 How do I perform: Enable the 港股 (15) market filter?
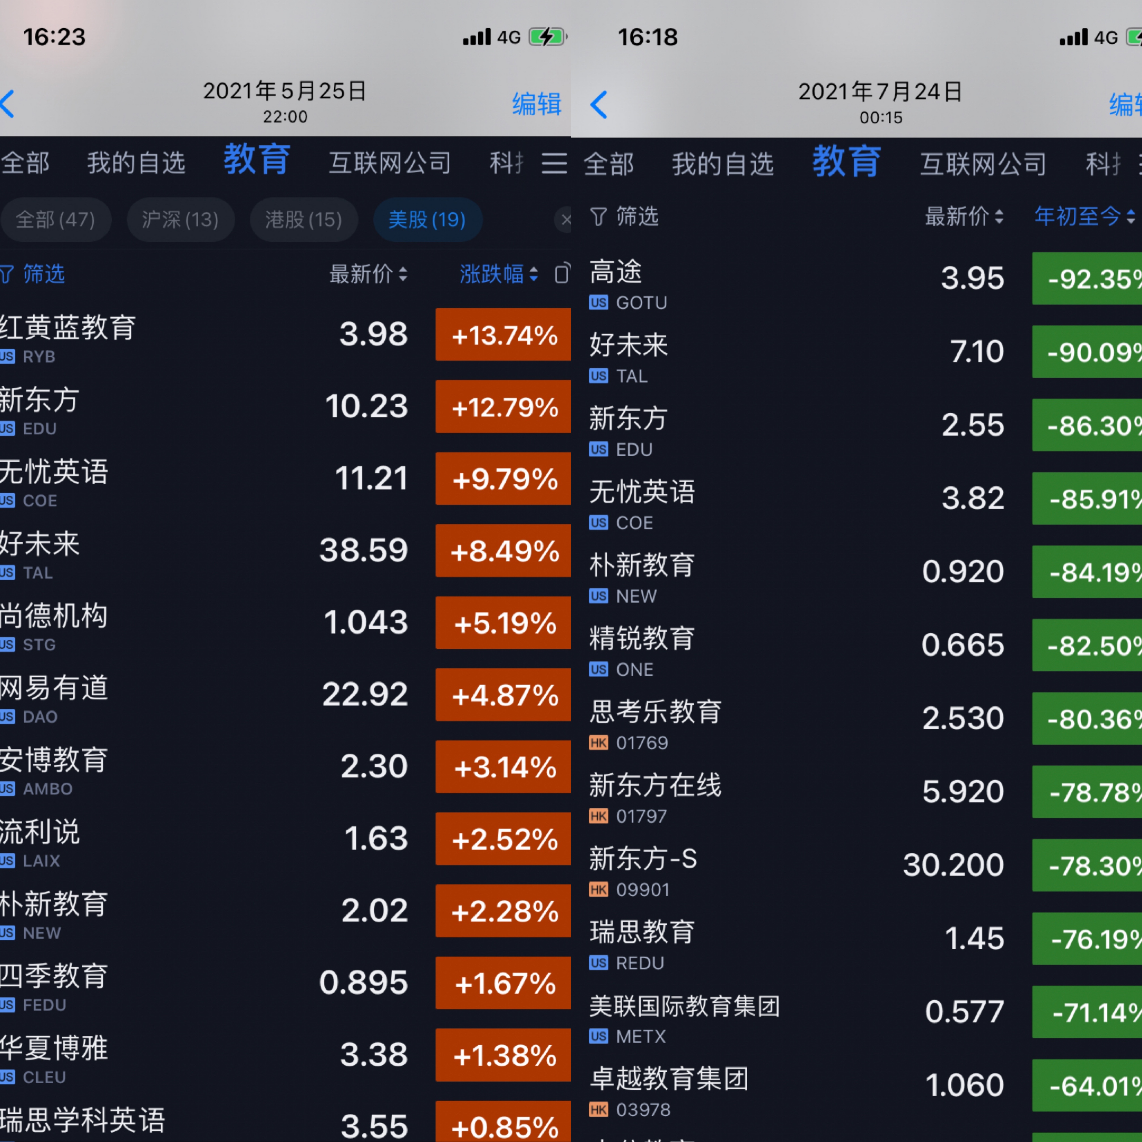303,219
